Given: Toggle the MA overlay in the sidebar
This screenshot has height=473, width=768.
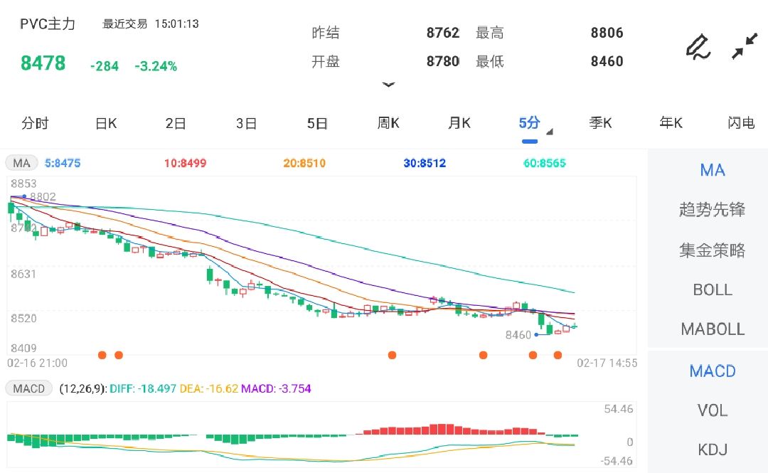Looking at the screenshot, I should [x=712, y=170].
